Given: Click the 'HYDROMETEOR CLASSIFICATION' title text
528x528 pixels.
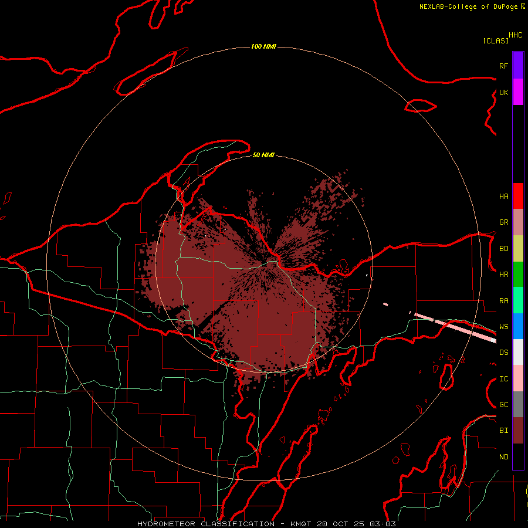Looking at the screenshot, I should coord(206,524).
